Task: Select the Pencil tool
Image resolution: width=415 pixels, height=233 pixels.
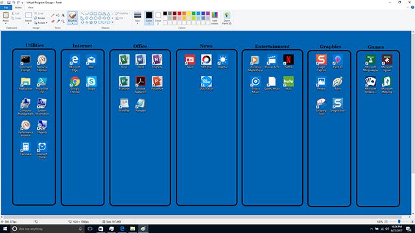Action: click(53, 16)
